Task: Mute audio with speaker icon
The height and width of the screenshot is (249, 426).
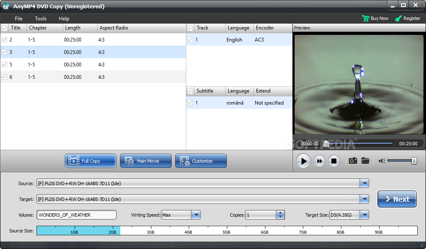Action: [382, 161]
